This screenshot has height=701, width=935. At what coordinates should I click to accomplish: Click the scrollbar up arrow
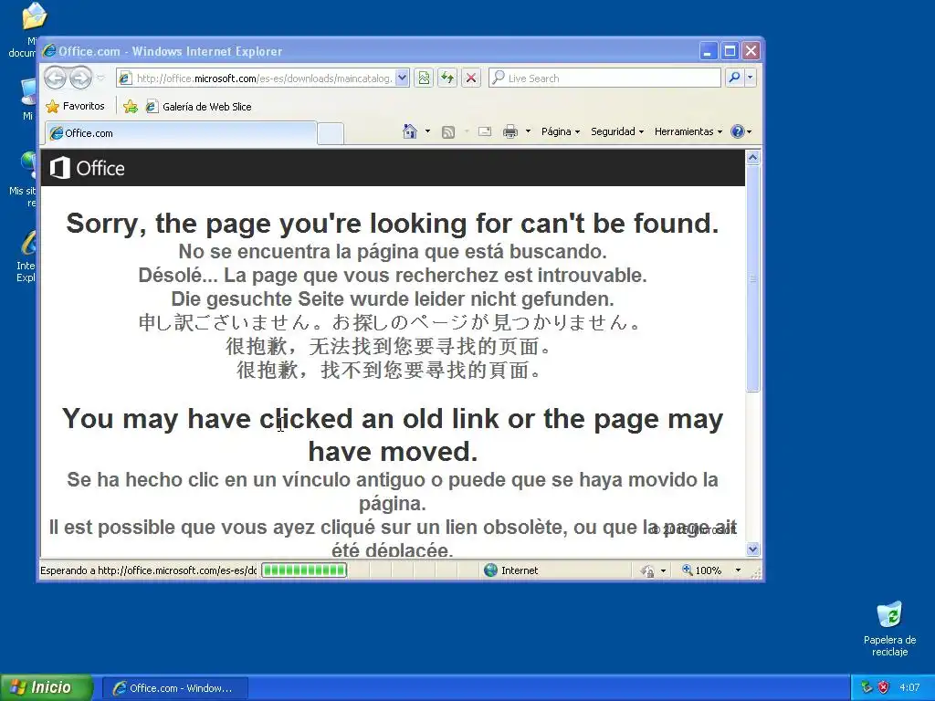click(752, 157)
